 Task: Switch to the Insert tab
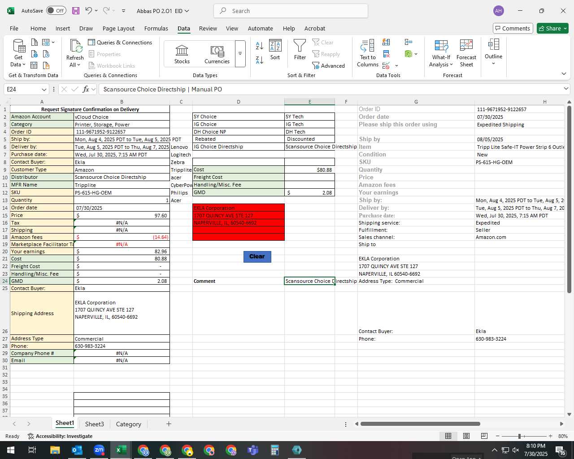point(63,28)
